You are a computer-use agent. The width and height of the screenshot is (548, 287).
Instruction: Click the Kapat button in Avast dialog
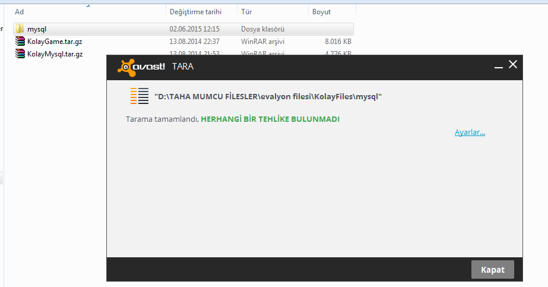pos(492,270)
